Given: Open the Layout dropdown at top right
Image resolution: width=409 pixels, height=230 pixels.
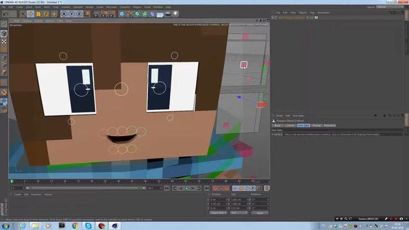Looking at the screenshot, I should [x=390, y=7].
